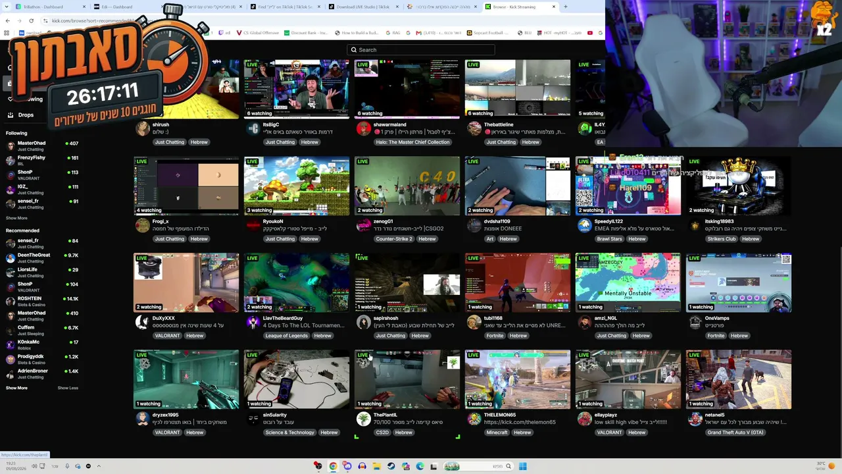Viewport: 842px width, 474px height.
Task: Click the Grand Theft Auto V tag
Action: [x=735, y=433]
